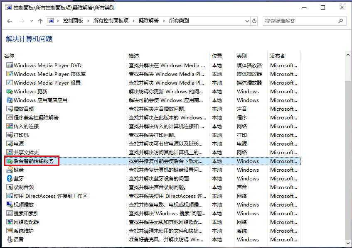The height and width of the screenshot is (248, 352).
Task: Select the 打印机 description '查找并解决打印问题。'
Action: [153, 135]
